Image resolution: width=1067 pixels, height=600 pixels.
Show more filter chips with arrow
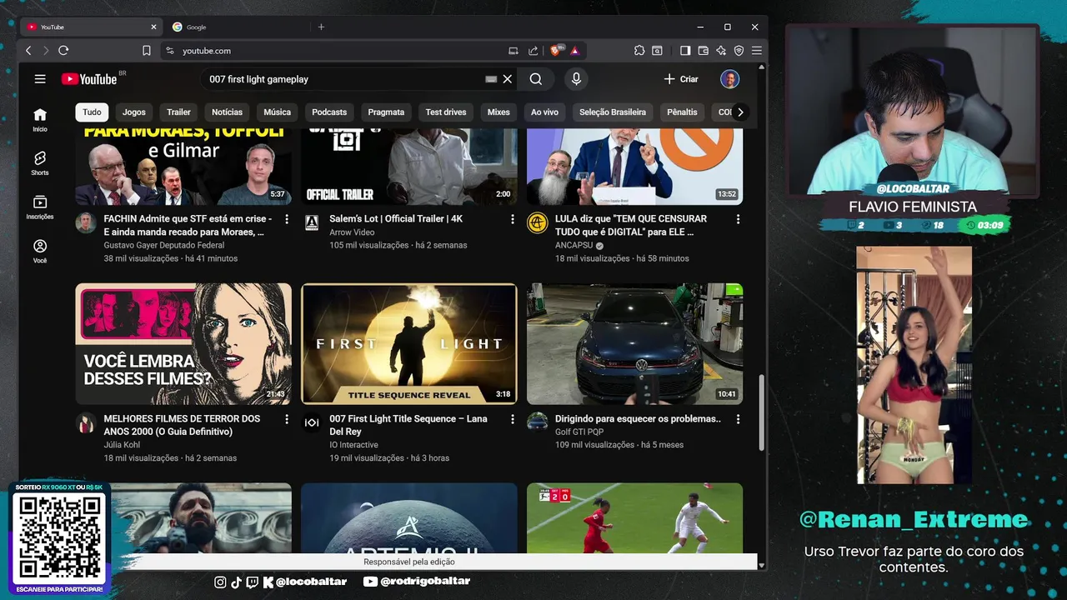tap(739, 112)
